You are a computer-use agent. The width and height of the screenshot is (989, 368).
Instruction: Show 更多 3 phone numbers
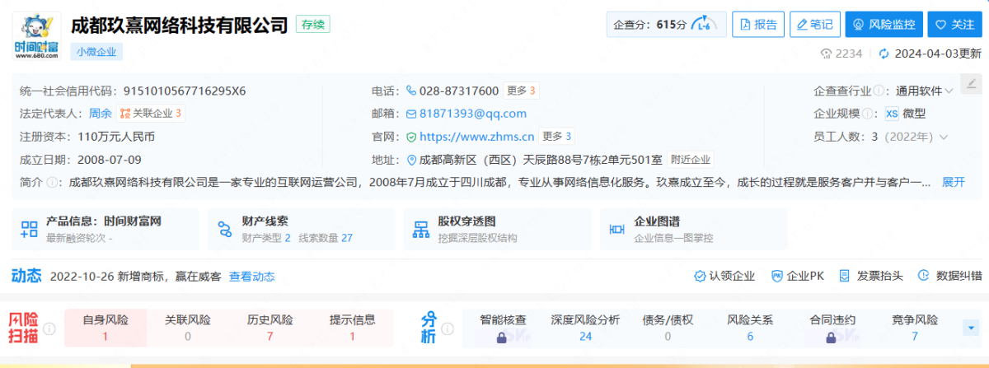coord(521,91)
